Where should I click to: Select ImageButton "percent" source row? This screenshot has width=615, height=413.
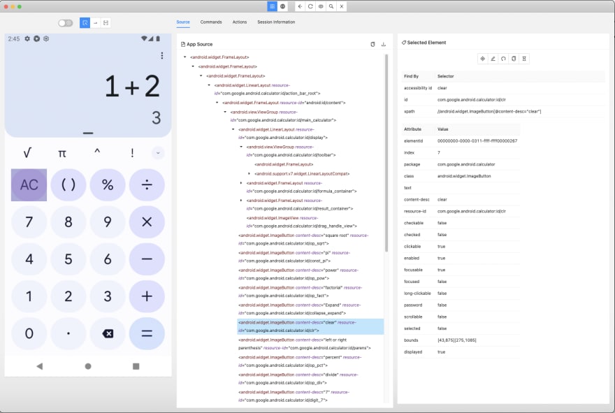(x=300, y=361)
